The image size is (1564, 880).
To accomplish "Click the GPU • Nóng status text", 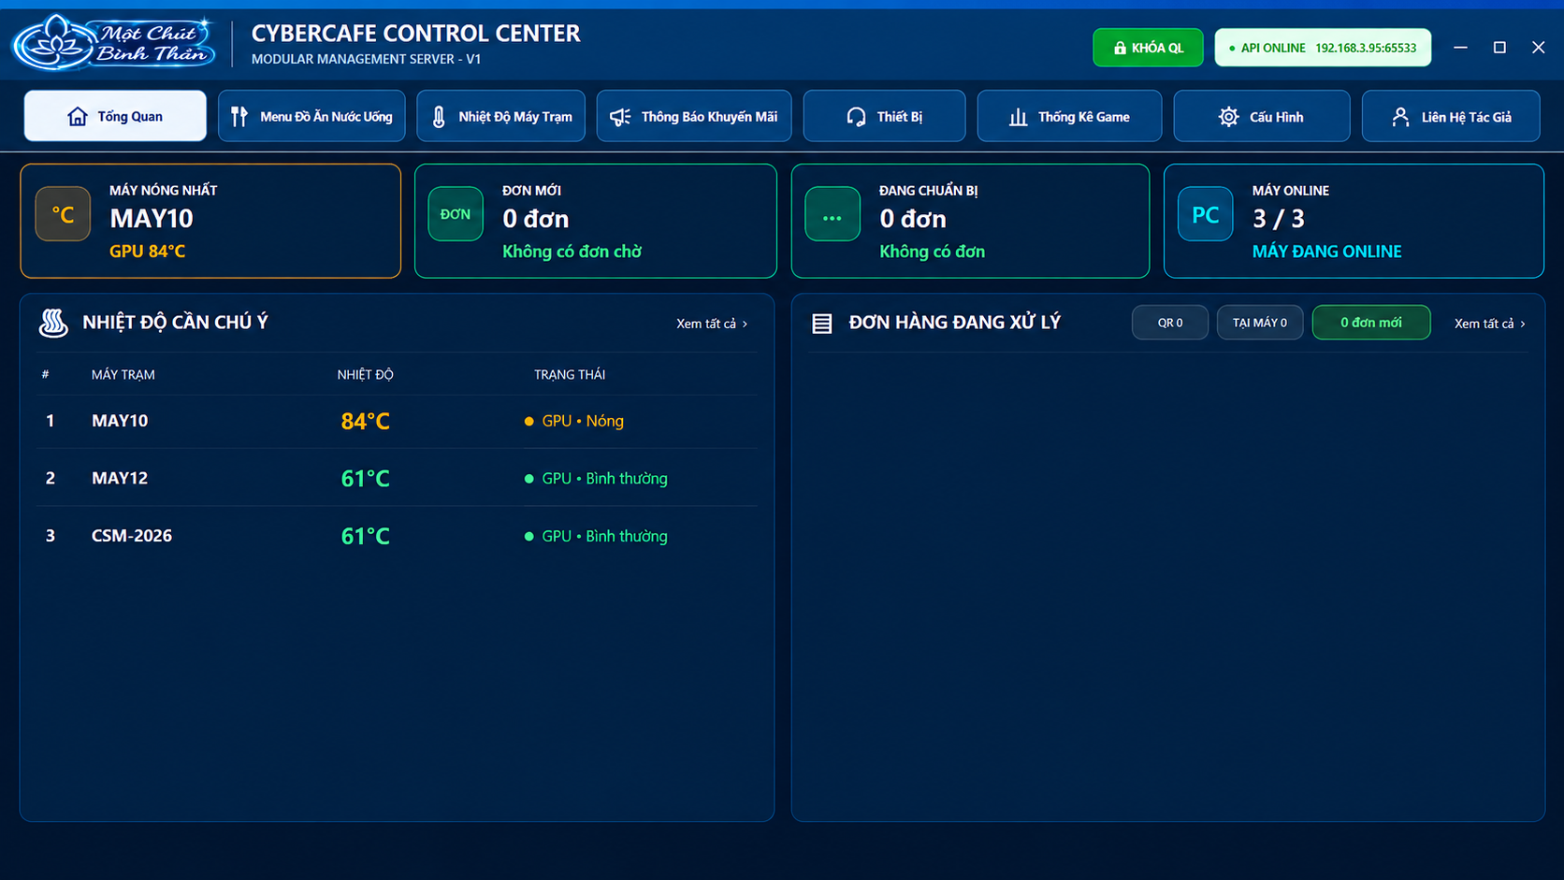I will (x=583, y=421).
